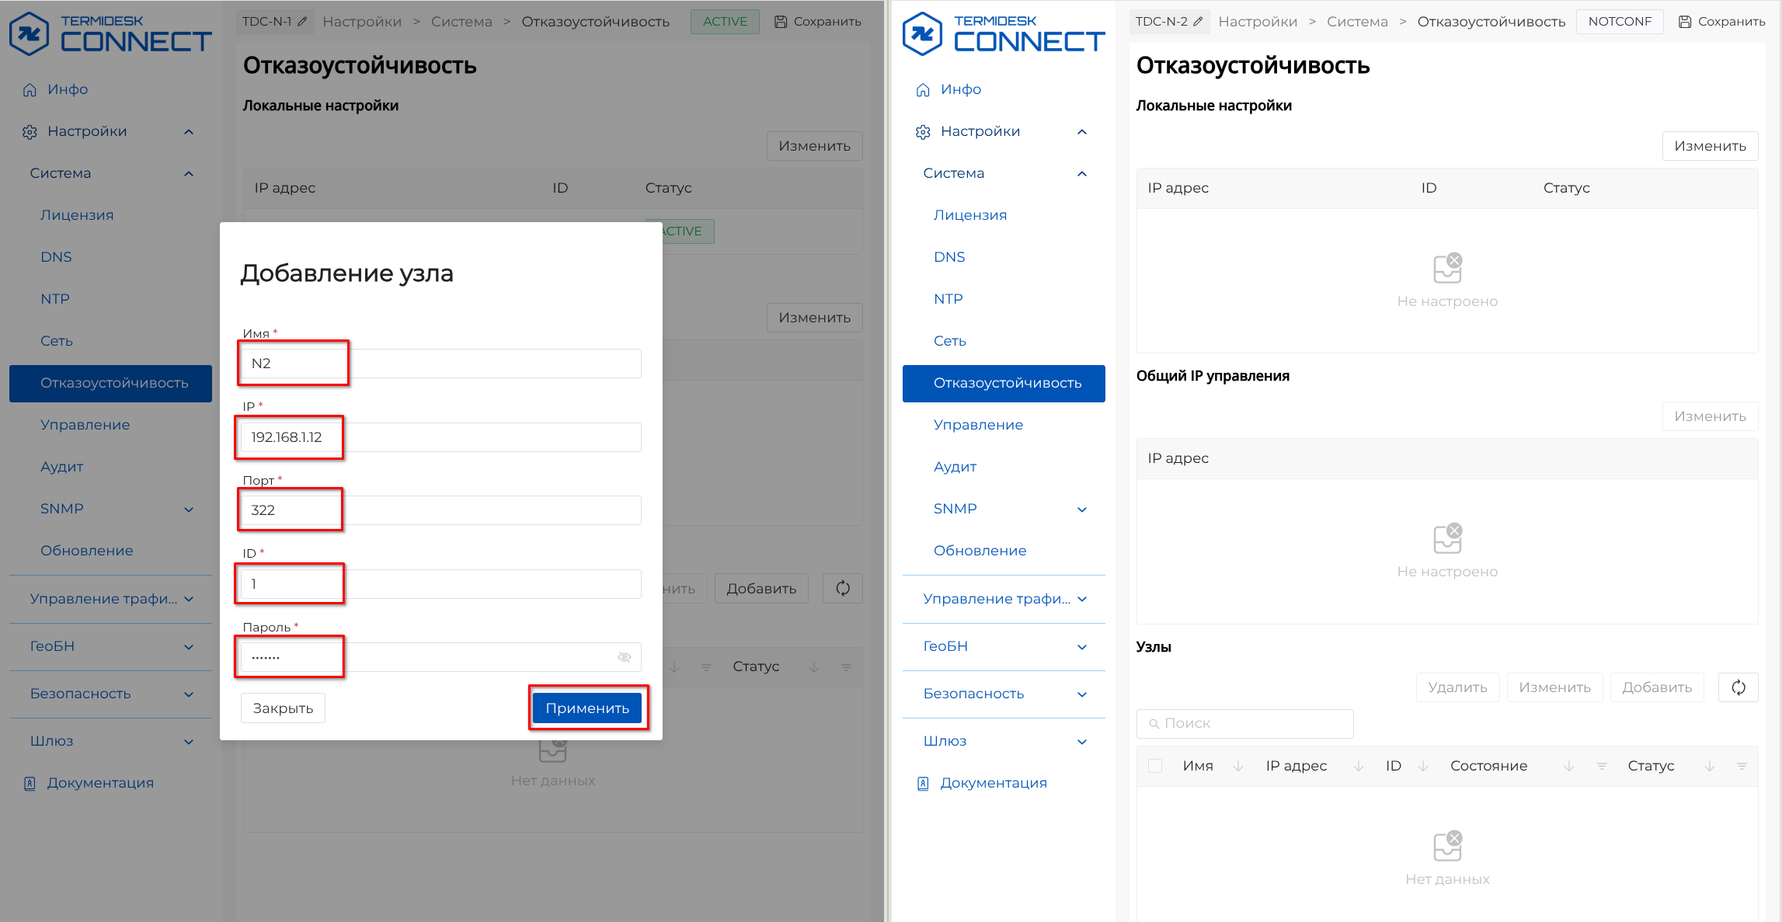Image resolution: width=1782 pixels, height=922 pixels.
Task: Click Termidesk Connect logo in right panel
Action: pos(1004,33)
